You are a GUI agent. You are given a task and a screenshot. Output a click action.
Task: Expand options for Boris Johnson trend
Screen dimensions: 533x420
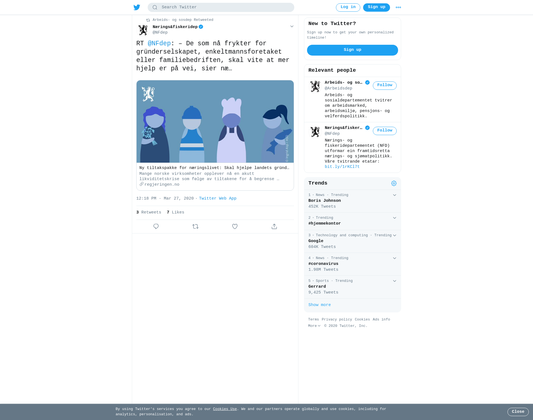(x=394, y=195)
